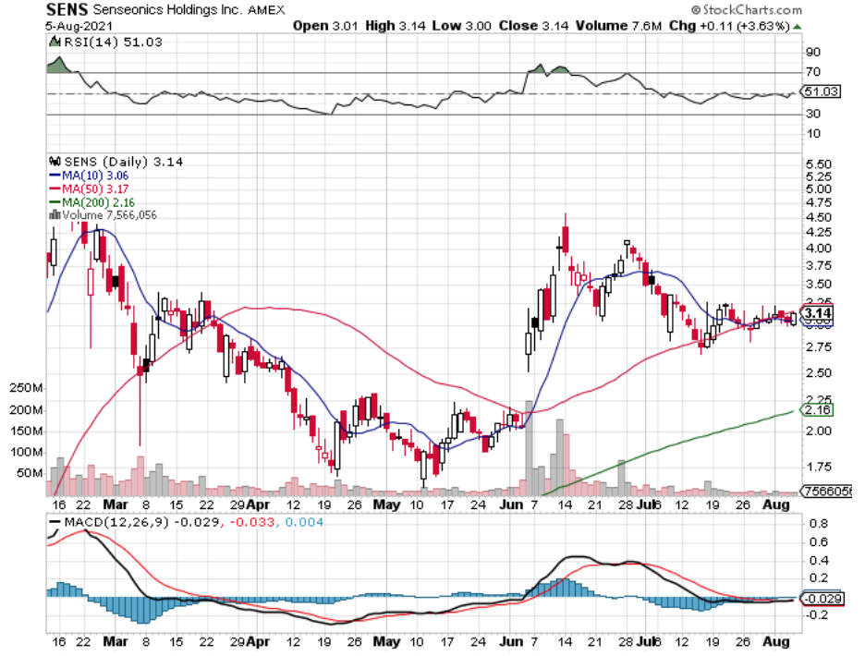Click the SENS (Daily) 3.14 legend label
Image resolution: width=865 pixels, height=656 pixels.
[124, 162]
